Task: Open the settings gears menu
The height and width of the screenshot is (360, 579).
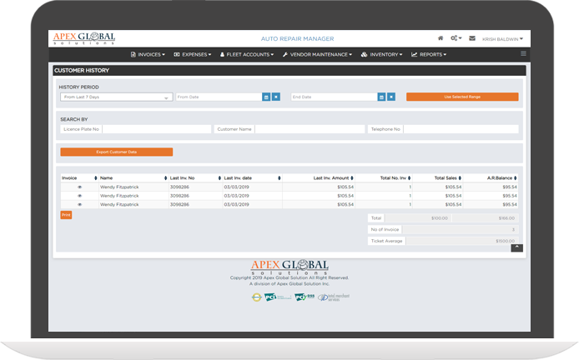Action: click(x=456, y=38)
